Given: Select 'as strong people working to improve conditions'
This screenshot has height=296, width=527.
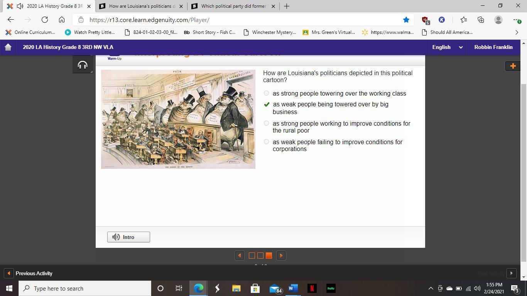Looking at the screenshot, I should (266, 123).
